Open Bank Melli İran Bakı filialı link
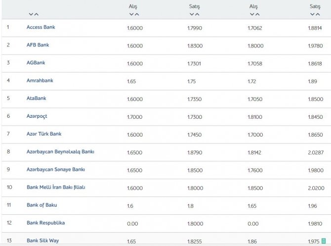Viewport: 331px width, 246px height. coord(56,187)
